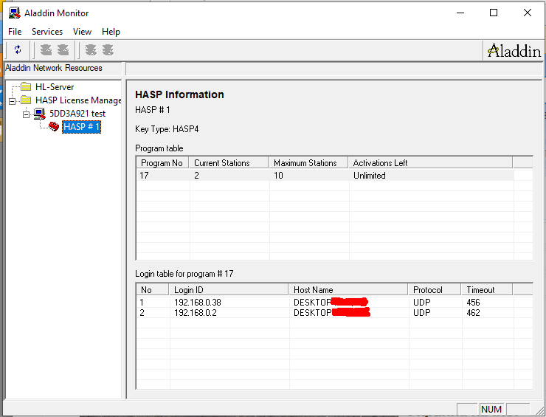Image resolution: width=546 pixels, height=417 pixels.
Task: Click the rightmost greyed traffic-light toolbar icon
Action: coord(108,50)
